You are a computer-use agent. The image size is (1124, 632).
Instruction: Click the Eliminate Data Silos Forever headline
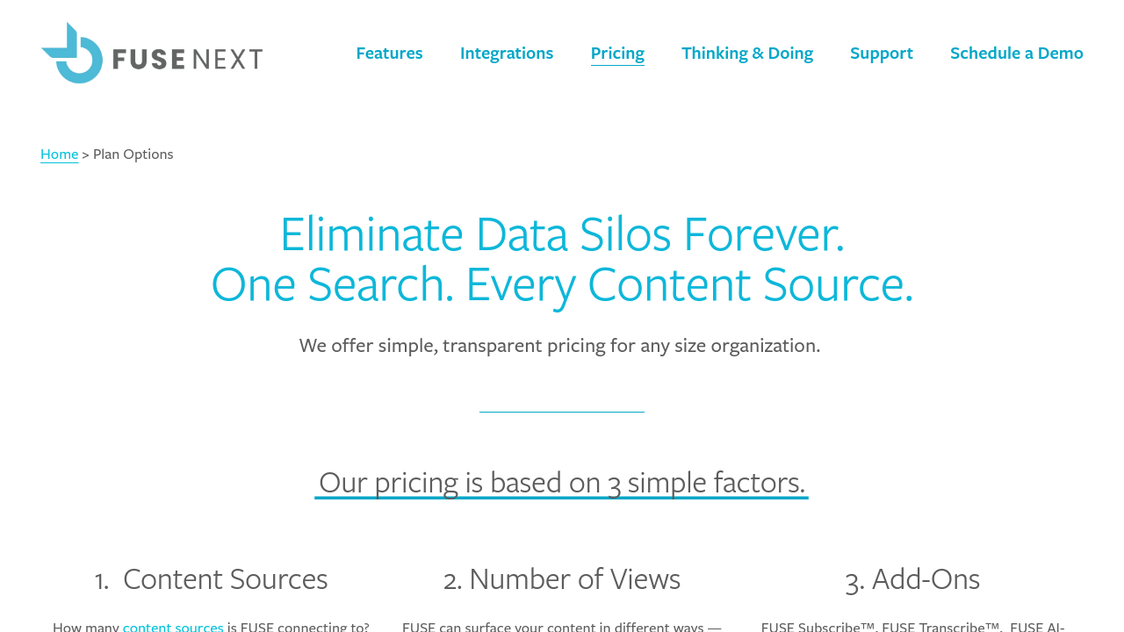coord(562,234)
